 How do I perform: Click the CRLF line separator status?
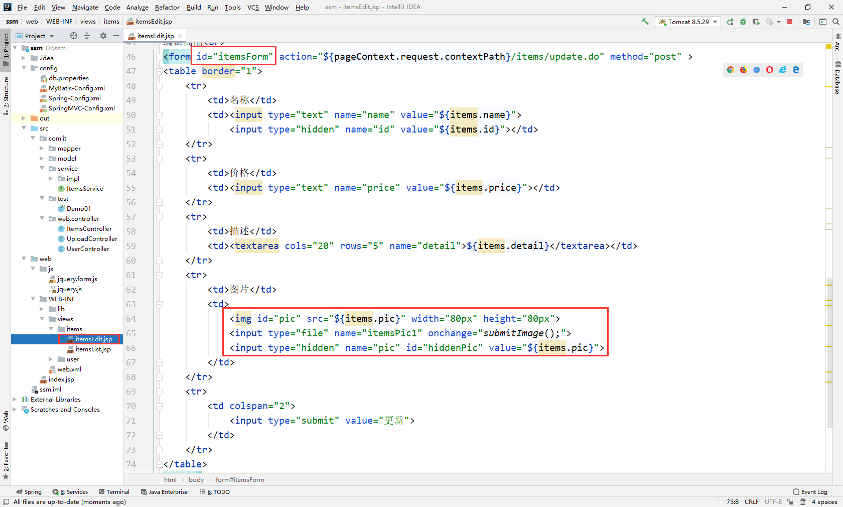tap(752, 501)
